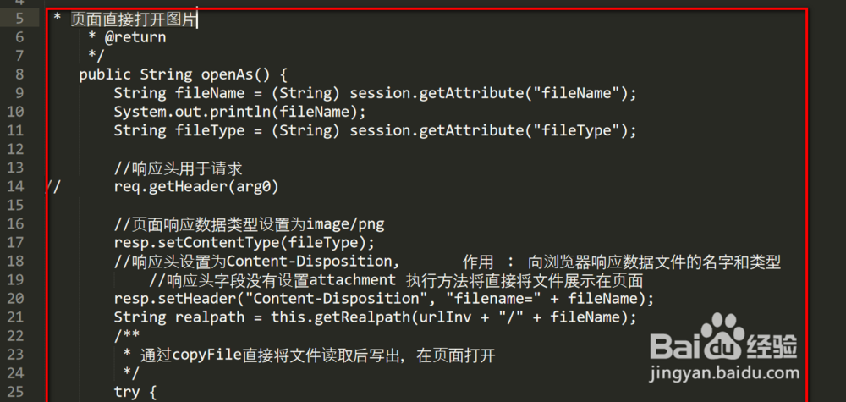
Task: Click line number 20 in the gutter
Action: (x=19, y=298)
